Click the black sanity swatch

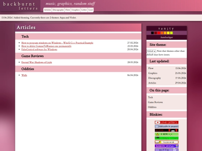pos(152,33)
